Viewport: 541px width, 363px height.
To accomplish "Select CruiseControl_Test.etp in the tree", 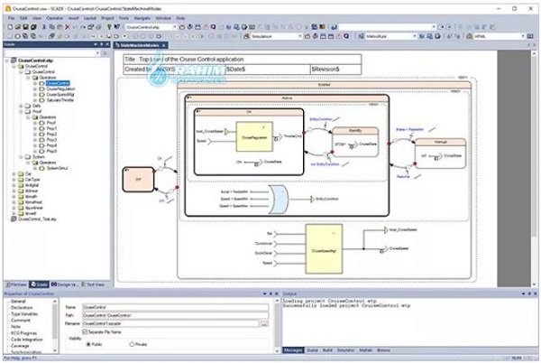I will coord(37,219).
